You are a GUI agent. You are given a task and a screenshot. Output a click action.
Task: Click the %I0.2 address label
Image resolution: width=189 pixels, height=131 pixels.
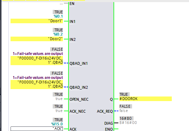(x=58, y=34)
